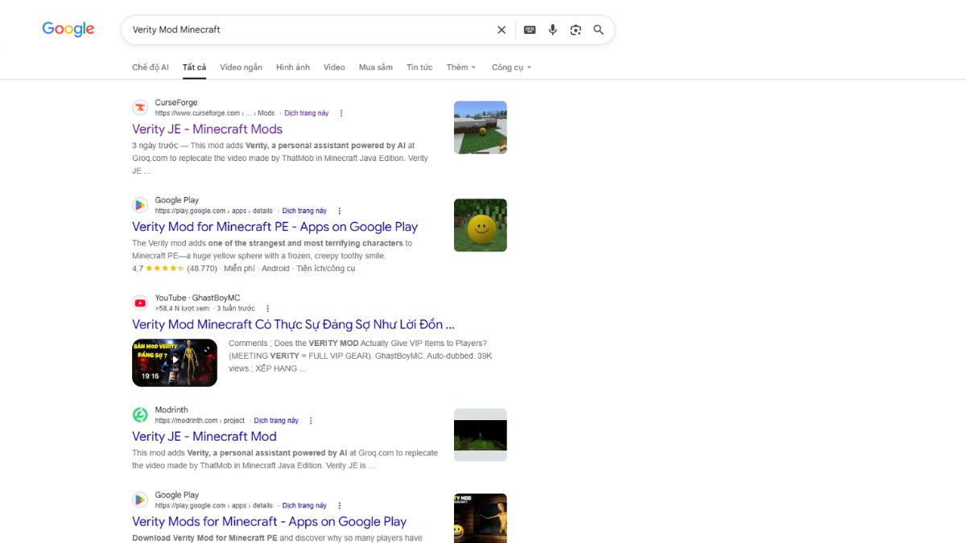Screen dimensions: 966x543
Task: Play the 19:16 YouTube video thumbnail
Action: tap(175, 363)
